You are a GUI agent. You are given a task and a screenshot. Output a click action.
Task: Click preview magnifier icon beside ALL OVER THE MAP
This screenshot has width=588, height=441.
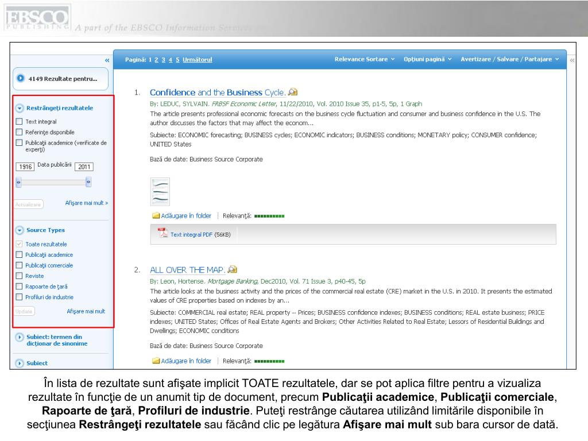232,269
